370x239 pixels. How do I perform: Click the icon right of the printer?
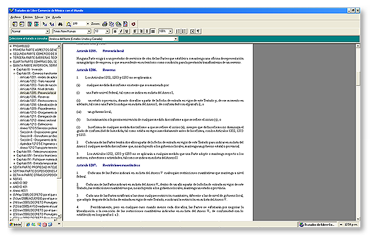112,24
